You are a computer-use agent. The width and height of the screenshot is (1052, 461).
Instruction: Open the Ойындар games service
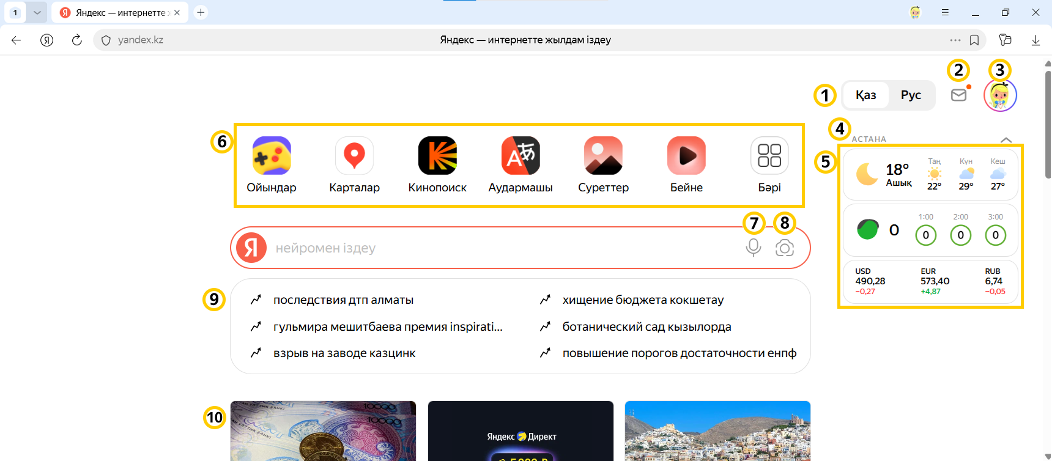(x=272, y=165)
